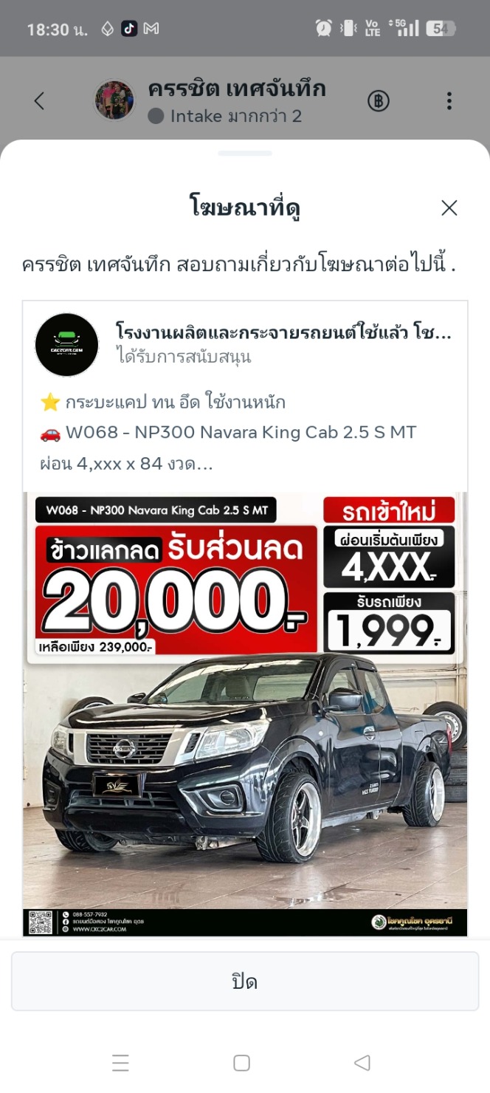
Task: Tap the back arrow in chat header
Action: point(40,101)
